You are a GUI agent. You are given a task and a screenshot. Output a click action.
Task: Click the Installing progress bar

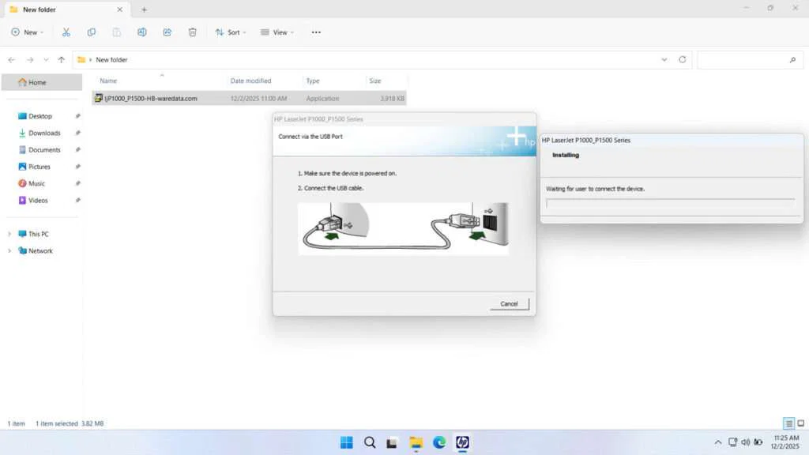pyautogui.click(x=671, y=204)
